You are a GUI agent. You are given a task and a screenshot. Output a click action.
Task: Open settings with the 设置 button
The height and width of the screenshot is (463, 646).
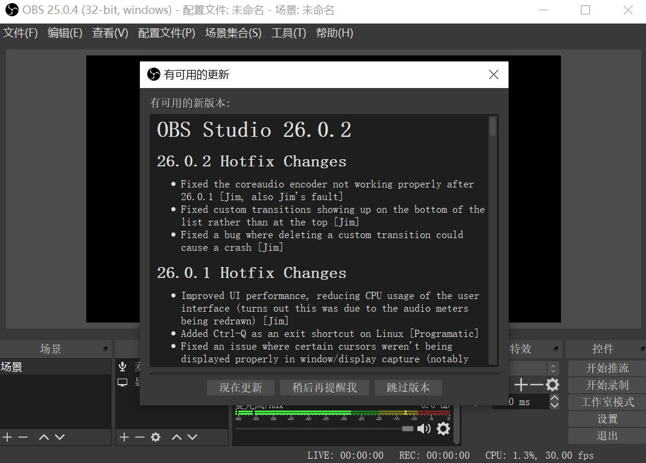[607, 419]
